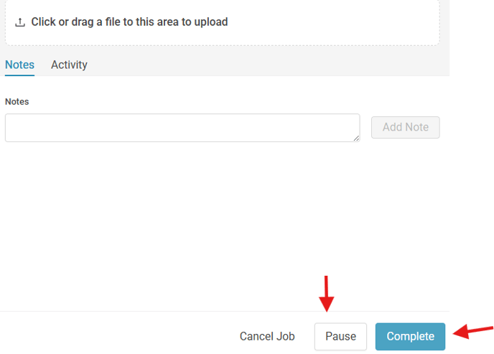Click the Add Note button
Image resolution: width=494 pixels, height=354 pixels.
(406, 127)
